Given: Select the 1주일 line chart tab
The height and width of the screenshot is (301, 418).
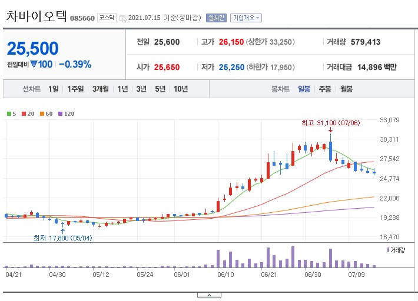Looking at the screenshot, I should (x=75, y=89).
